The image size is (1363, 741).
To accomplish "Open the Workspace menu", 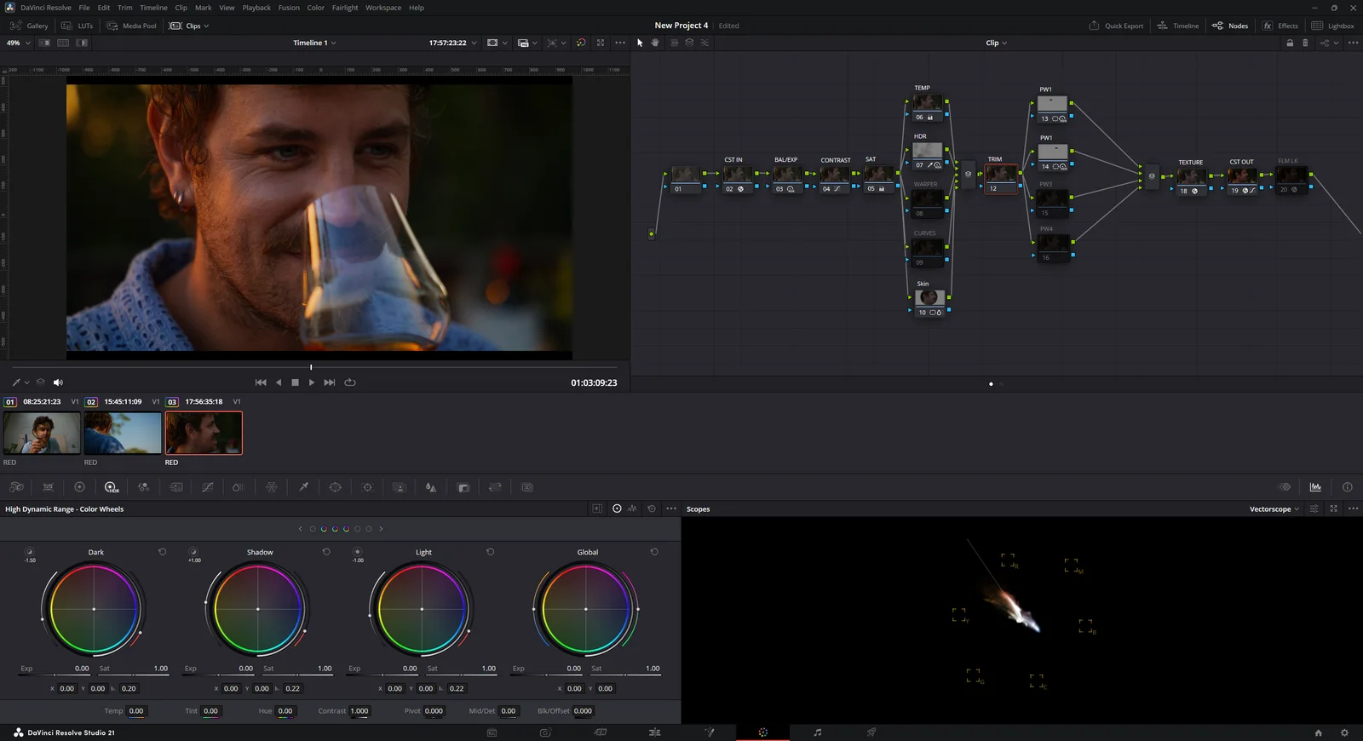I will tap(383, 8).
